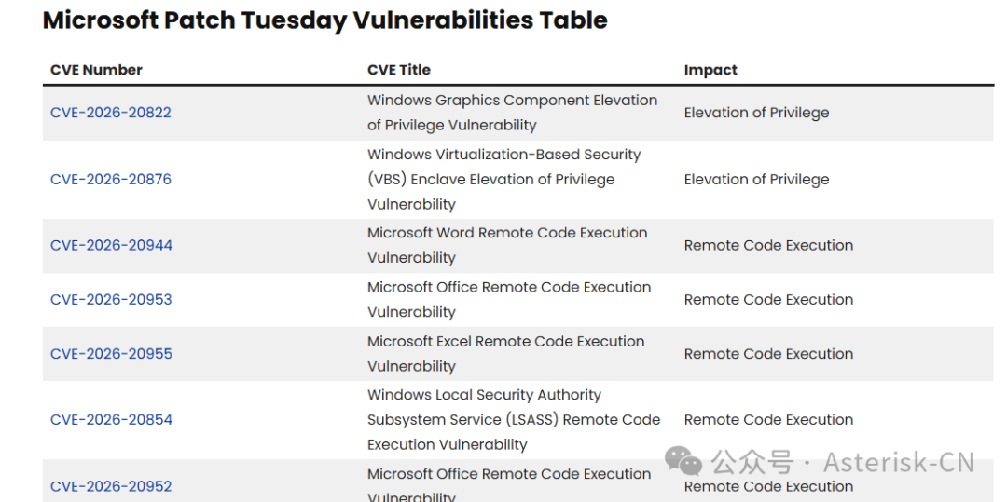Open the CVE-2026-20876 link
The image size is (1007, 502).
(x=111, y=179)
